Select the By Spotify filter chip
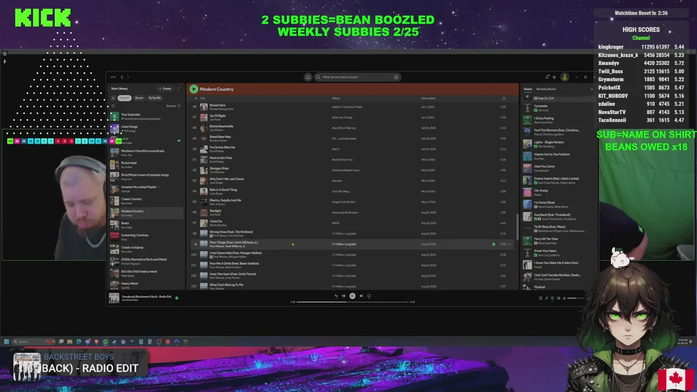Screen dimensions: 697x392 [x=155, y=98]
